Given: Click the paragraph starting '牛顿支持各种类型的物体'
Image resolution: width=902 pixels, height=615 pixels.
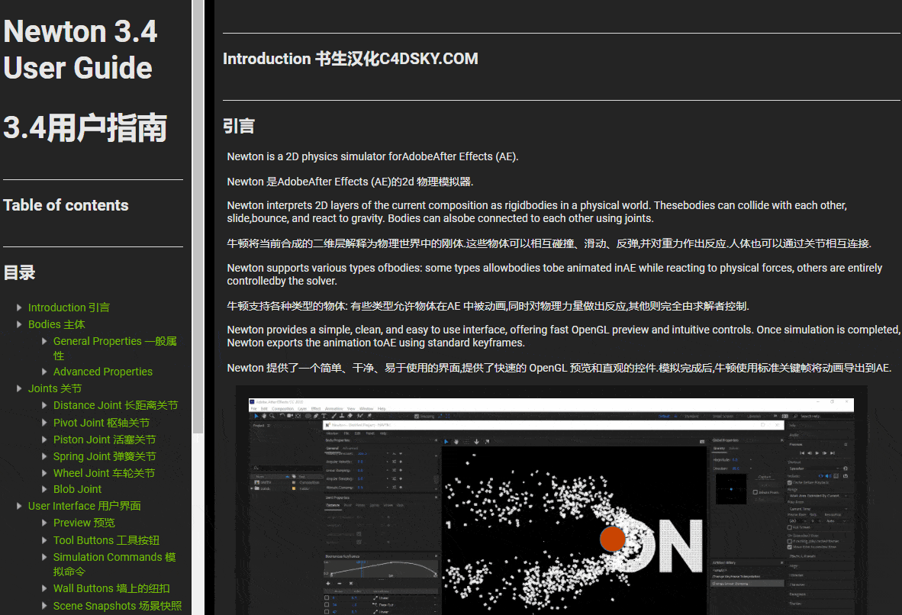Looking at the screenshot, I should [x=488, y=306].
